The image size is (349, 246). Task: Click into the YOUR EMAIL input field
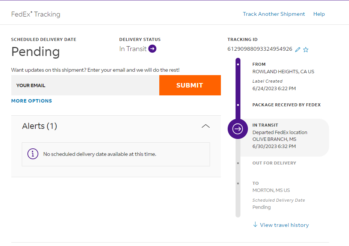[85, 85]
